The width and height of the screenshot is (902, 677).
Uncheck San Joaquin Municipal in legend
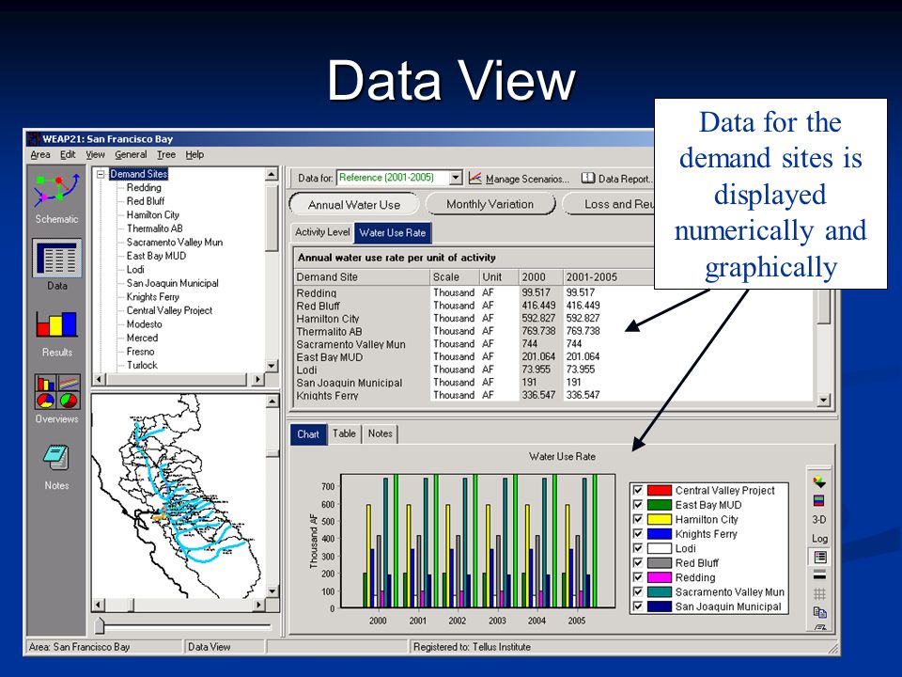pyautogui.click(x=637, y=606)
